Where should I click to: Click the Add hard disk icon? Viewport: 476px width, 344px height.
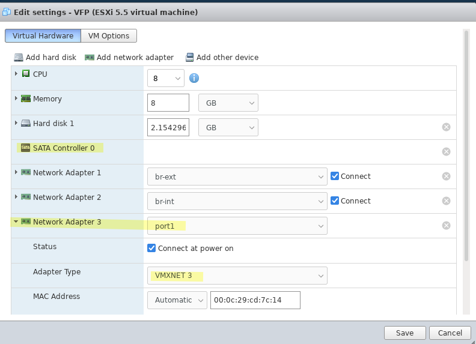click(19, 58)
